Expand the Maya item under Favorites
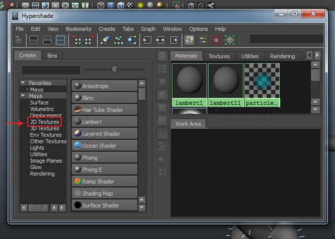335x239 pixels. [27, 89]
